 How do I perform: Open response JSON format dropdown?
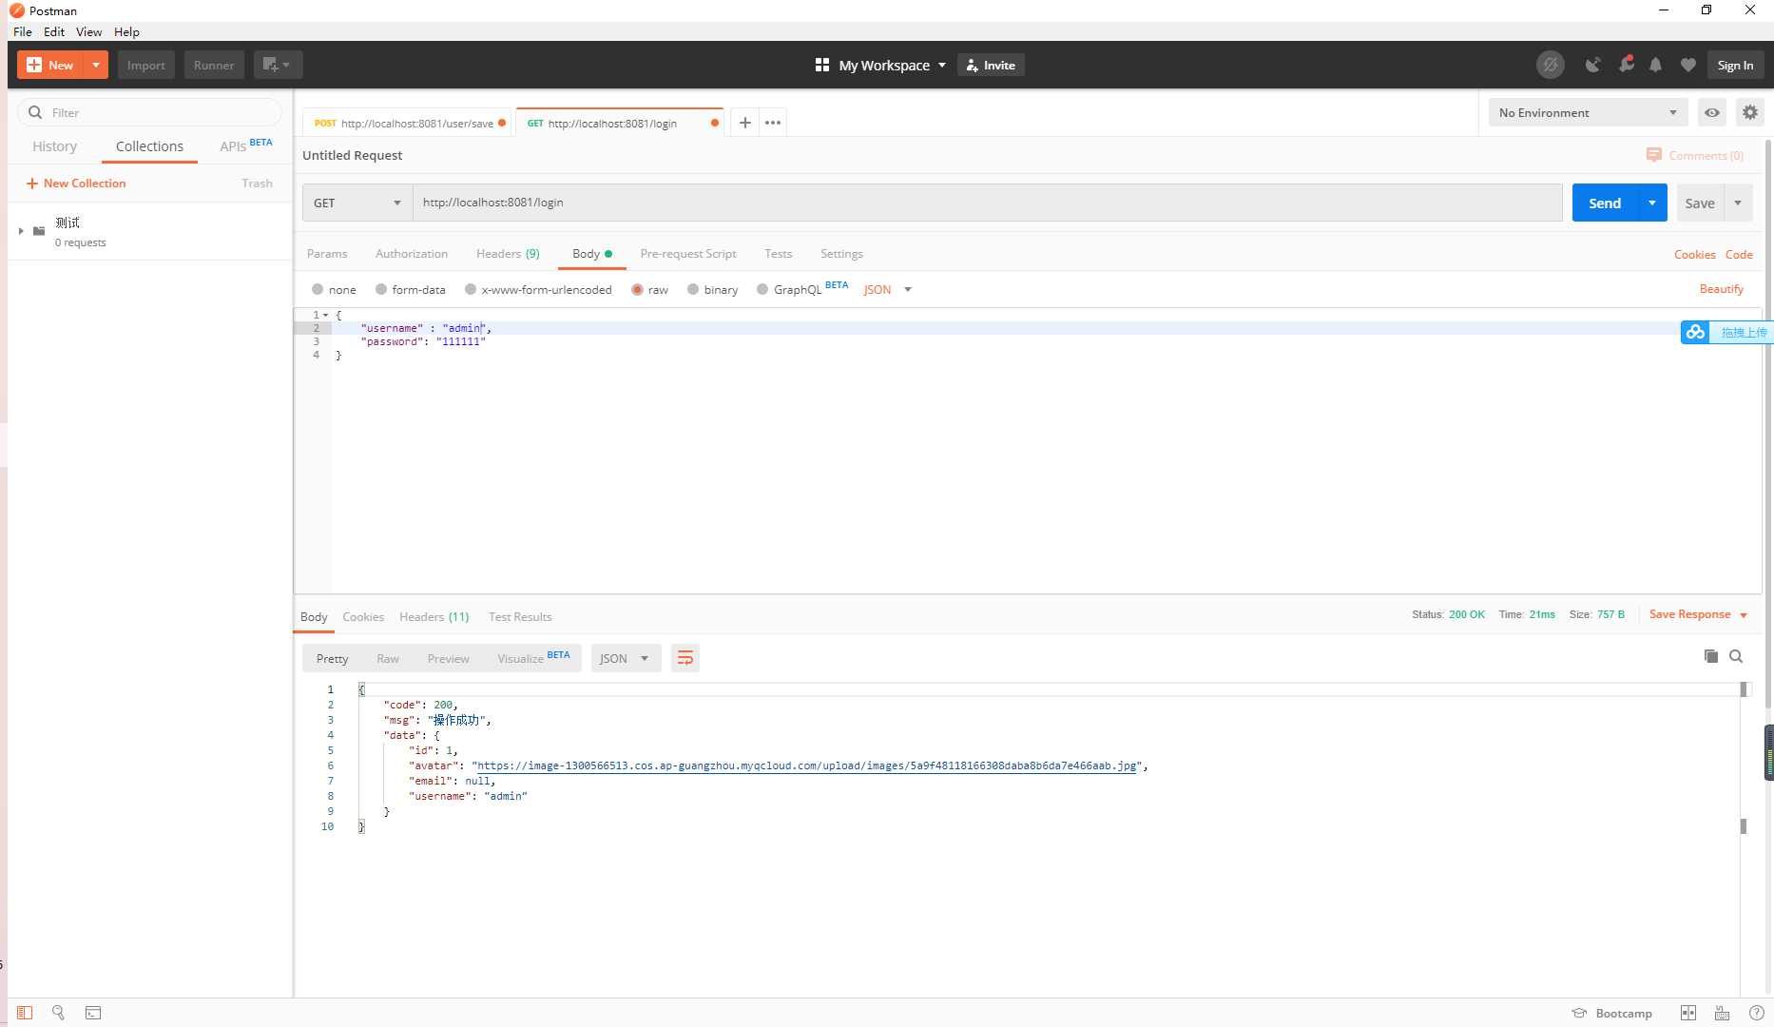(626, 658)
